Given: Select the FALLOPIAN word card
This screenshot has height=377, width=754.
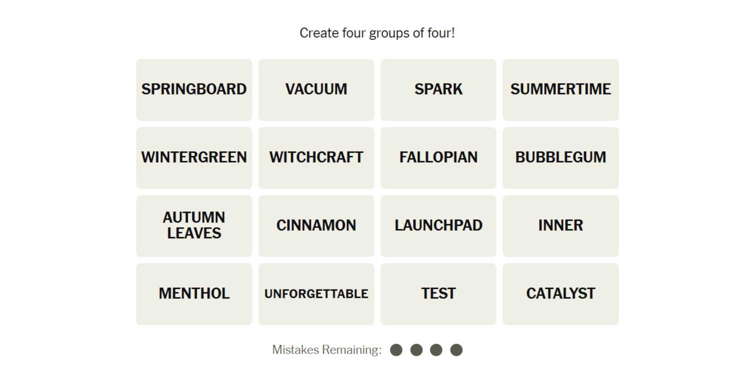Looking at the screenshot, I should coord(438,158).
